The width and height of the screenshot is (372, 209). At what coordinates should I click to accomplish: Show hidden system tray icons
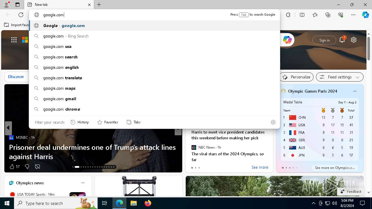point(313,203)
